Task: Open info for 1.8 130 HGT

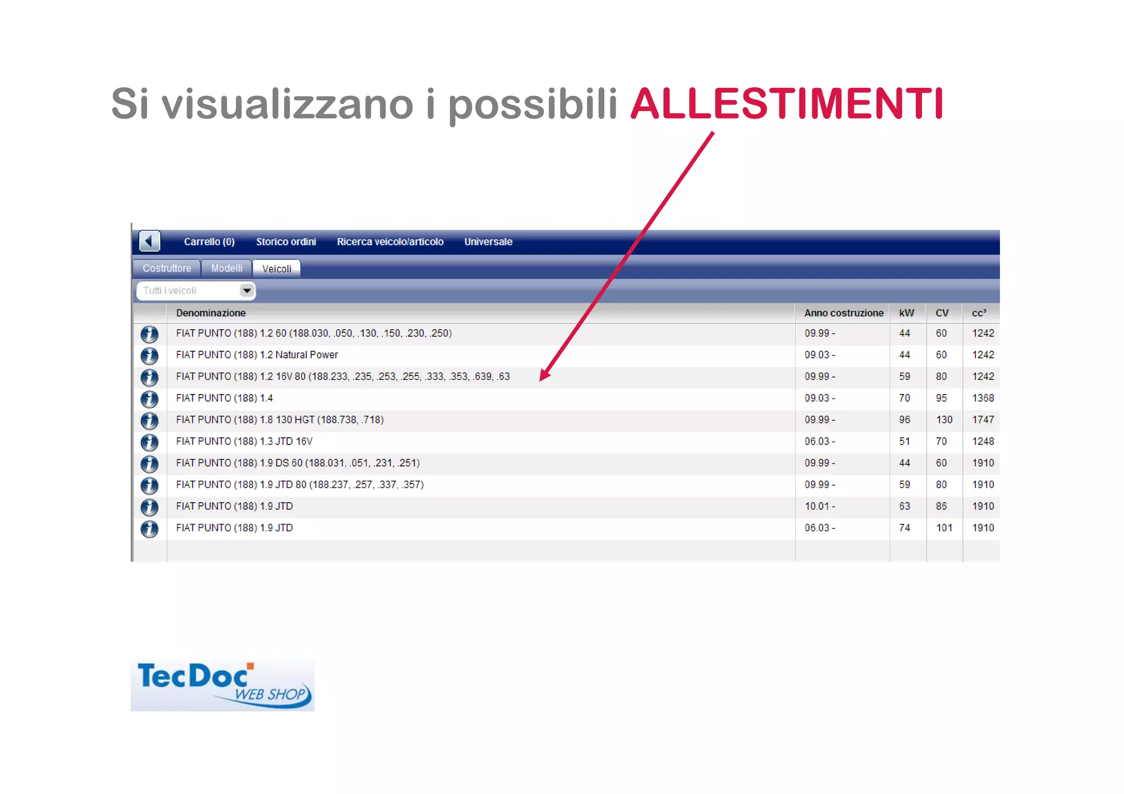Action: (x=149, y=421)
